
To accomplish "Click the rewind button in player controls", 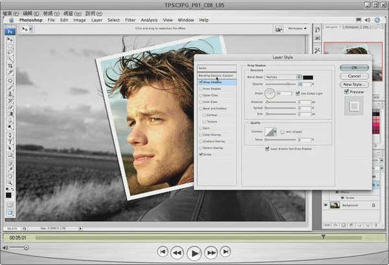I will click(x=178, y=252).
